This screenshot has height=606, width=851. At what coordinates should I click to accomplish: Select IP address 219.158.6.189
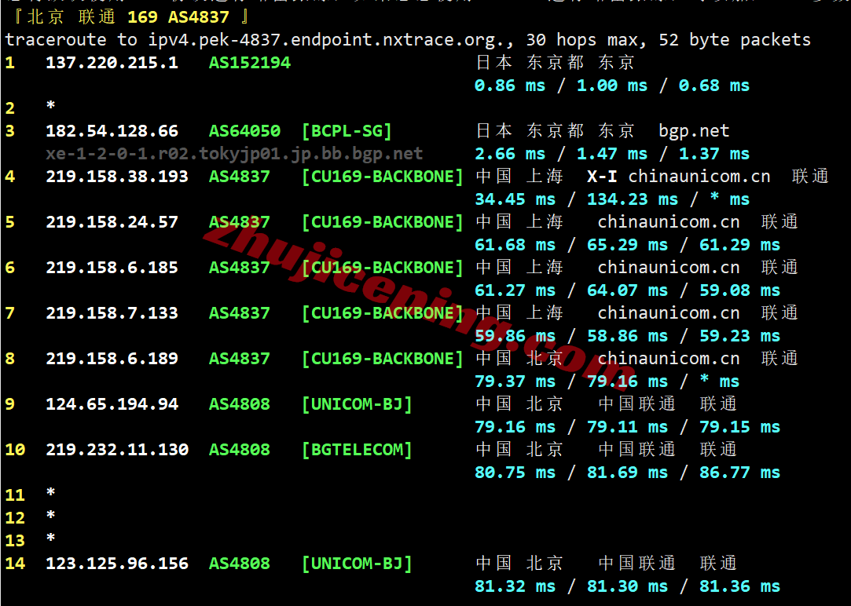[x=112, y=359]
